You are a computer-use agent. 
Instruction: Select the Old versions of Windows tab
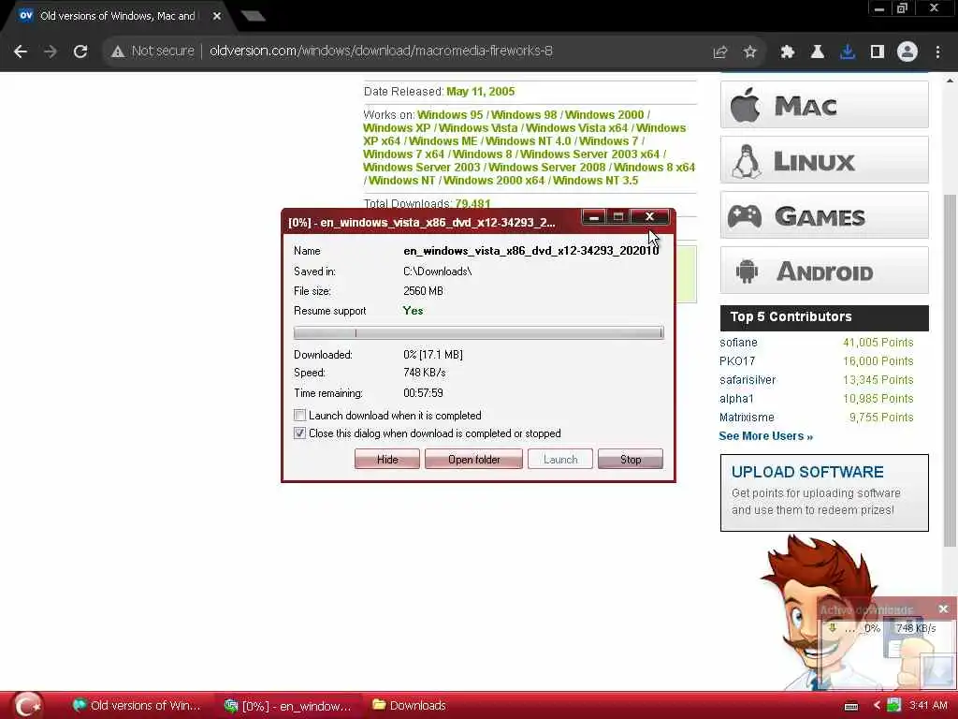point(116,16)
